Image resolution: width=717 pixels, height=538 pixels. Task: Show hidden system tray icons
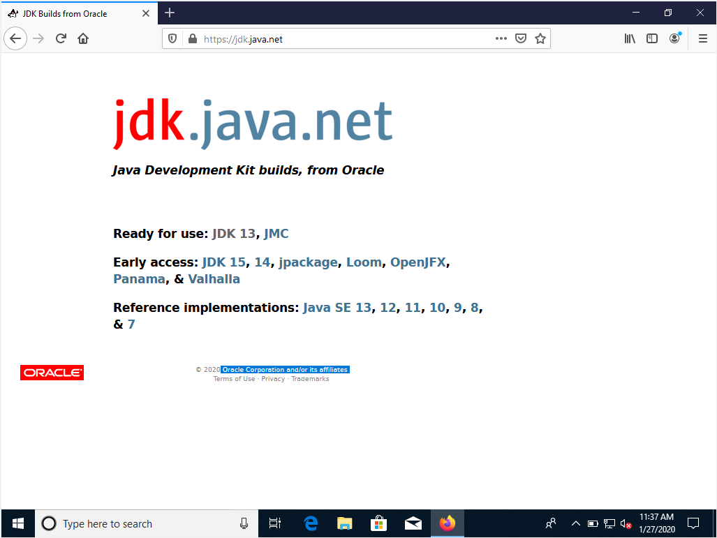pos(576,524)
